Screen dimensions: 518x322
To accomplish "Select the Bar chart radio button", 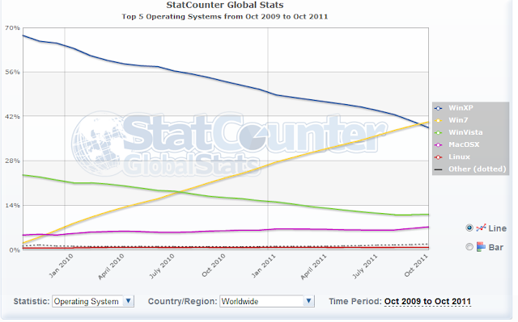I will pos(469,247).
